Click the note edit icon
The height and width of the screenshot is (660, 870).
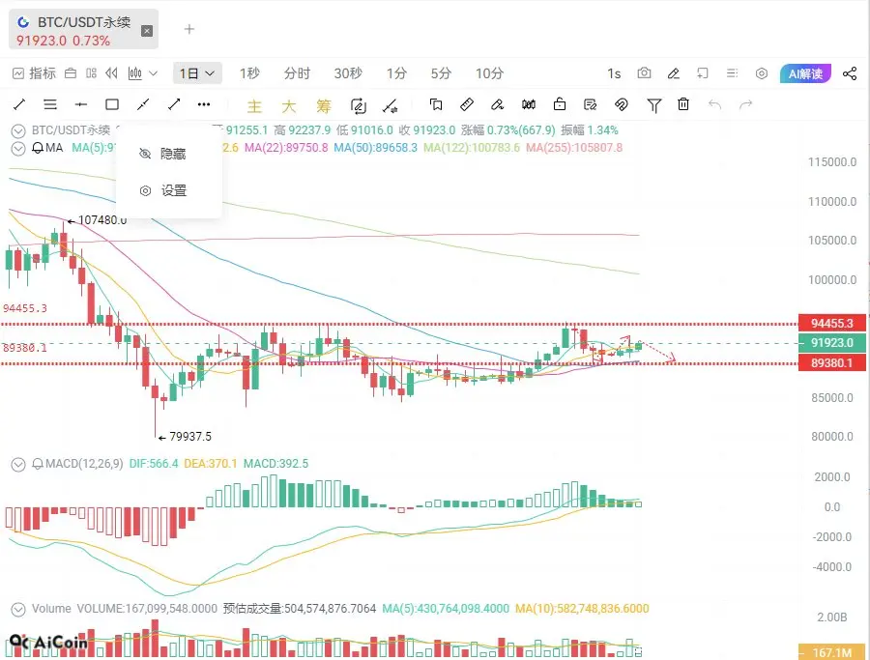coord(591,104)
